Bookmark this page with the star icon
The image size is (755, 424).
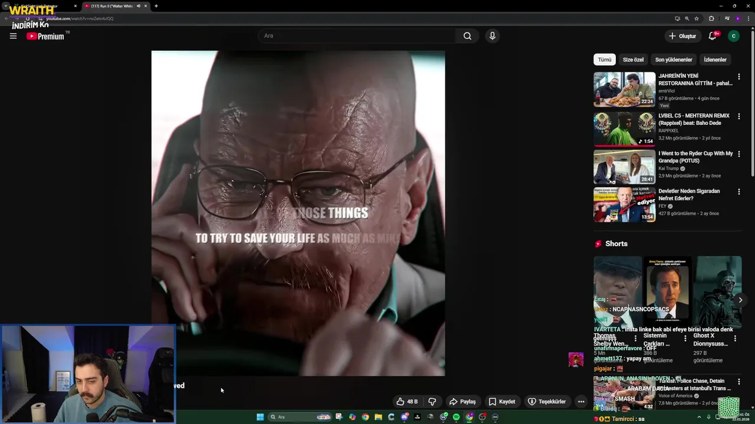697,18
